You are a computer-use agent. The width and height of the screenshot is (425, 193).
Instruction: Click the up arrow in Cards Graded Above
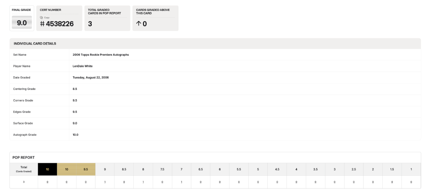click(138, 24)
